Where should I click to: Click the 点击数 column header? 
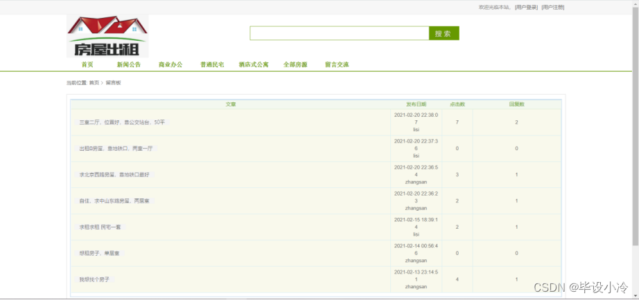457,104
